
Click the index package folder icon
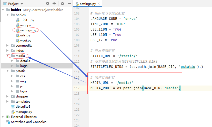13,51
